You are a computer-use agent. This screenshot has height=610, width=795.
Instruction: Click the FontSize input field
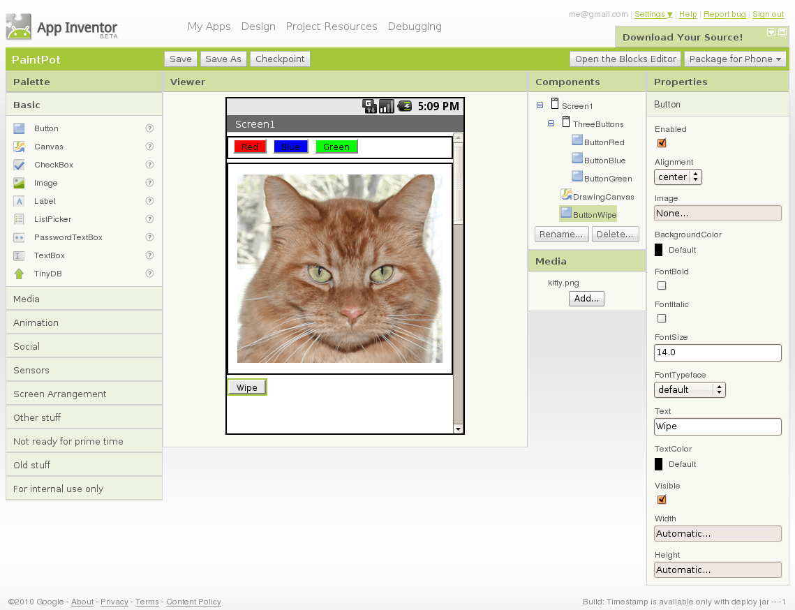coord(718,352)
